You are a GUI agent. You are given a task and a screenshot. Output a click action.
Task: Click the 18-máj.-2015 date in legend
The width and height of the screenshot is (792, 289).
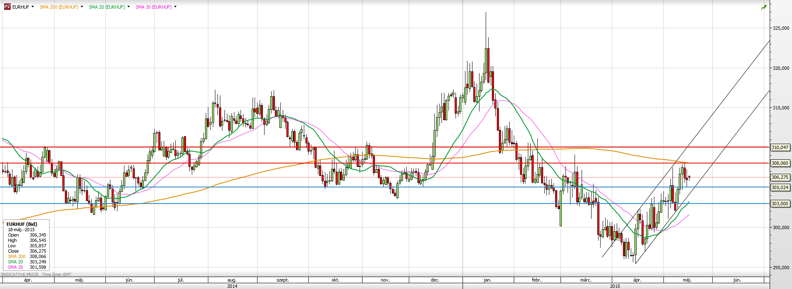tap(21, 230)
